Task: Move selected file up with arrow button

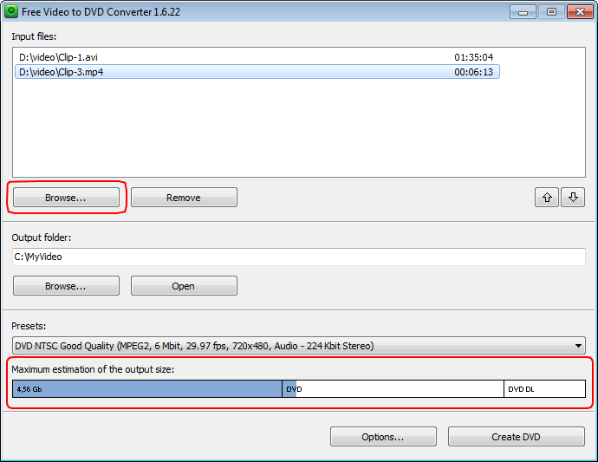Action: click(x=547, y=198)
